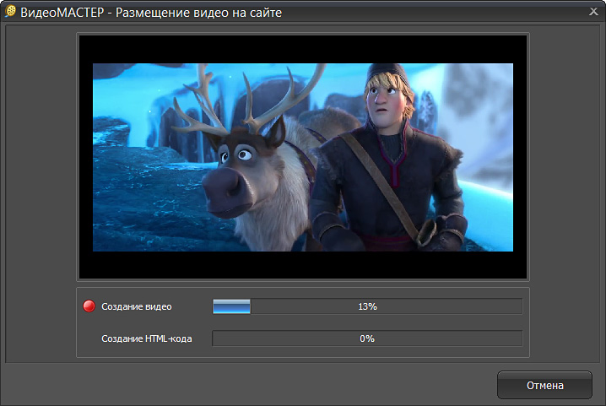Click the red recording indicator icon
The image size is (606, 406).
pyautogui.click(x=89, y=306)
